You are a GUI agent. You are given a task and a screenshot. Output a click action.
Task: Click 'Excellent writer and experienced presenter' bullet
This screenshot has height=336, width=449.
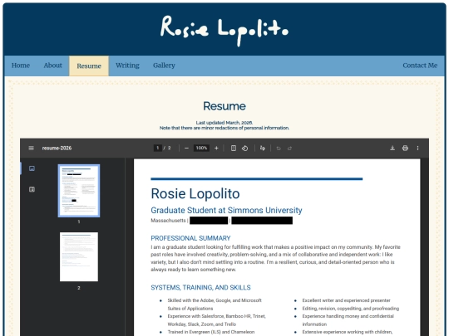(346, 300)
